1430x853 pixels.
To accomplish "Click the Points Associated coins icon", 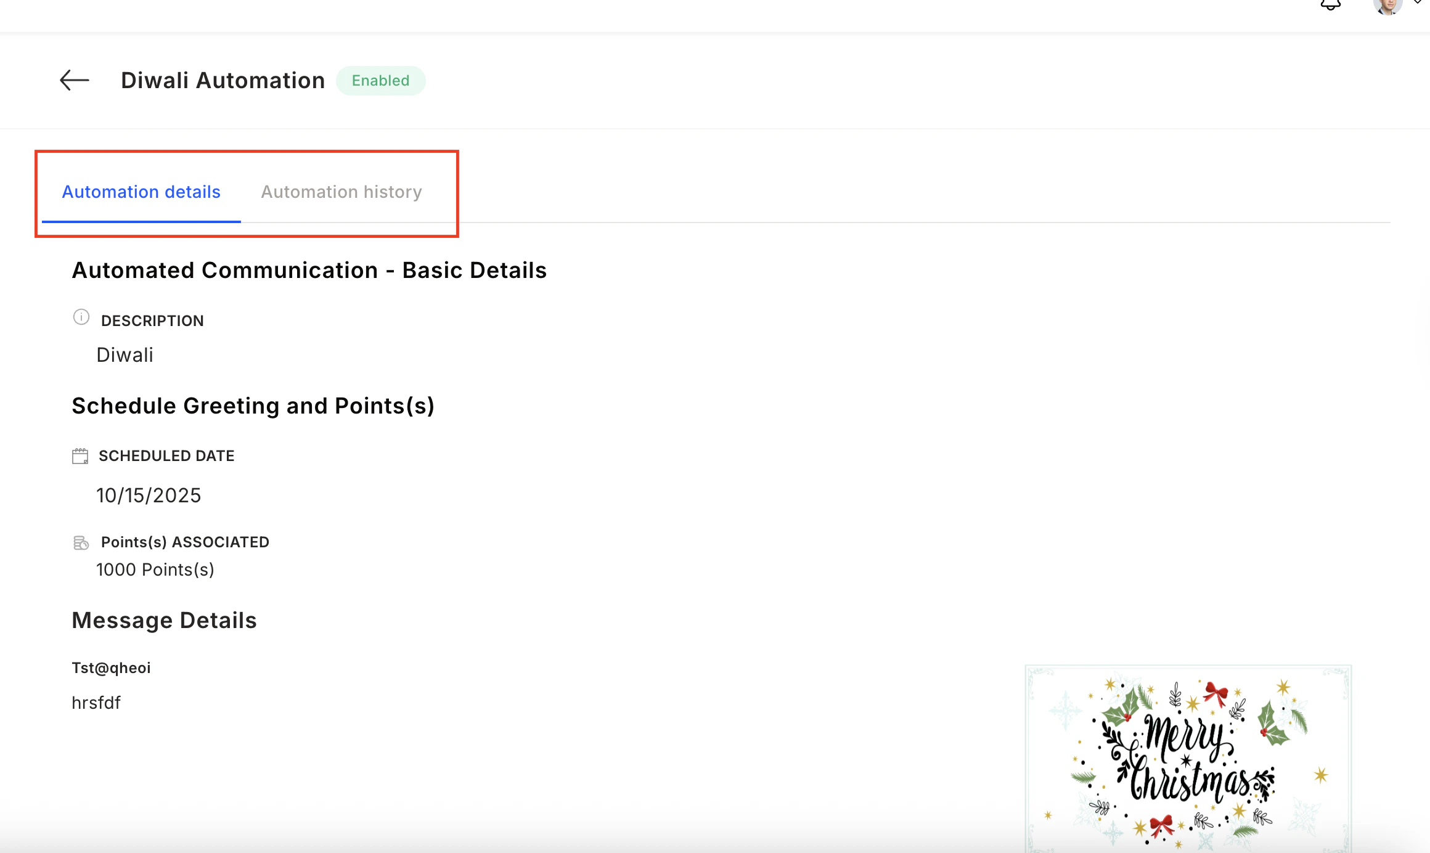I will coord(81,543).
